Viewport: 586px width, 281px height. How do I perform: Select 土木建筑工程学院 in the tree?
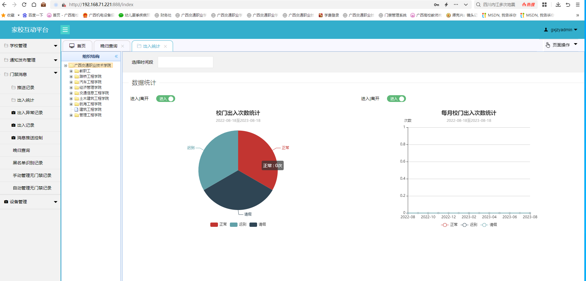click(x=94, y=99)
